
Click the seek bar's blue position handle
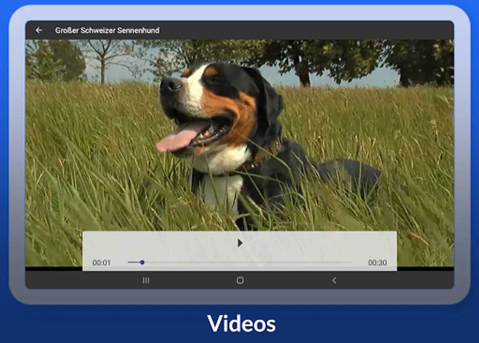click(x=142, y=262)
